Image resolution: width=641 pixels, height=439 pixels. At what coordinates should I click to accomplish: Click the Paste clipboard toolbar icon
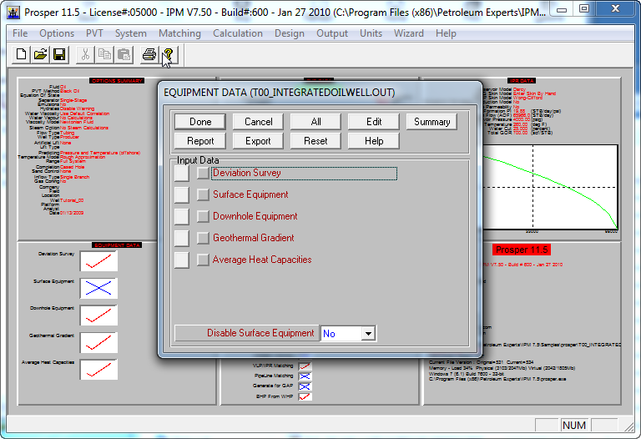click(124, 54)
